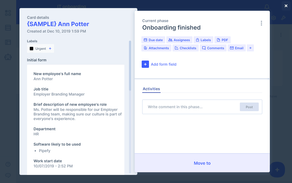Open the Due date option
Image resolution: width=292 pixels, height=183 pixels.
coord(153,40)
